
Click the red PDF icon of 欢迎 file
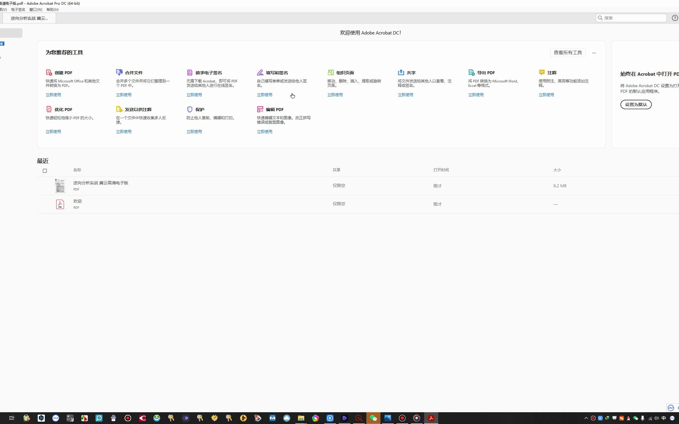click(x=60, y=204)
